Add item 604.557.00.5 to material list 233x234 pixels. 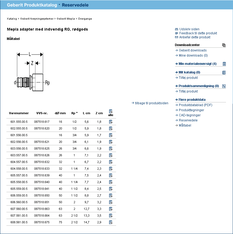[111, 162]
